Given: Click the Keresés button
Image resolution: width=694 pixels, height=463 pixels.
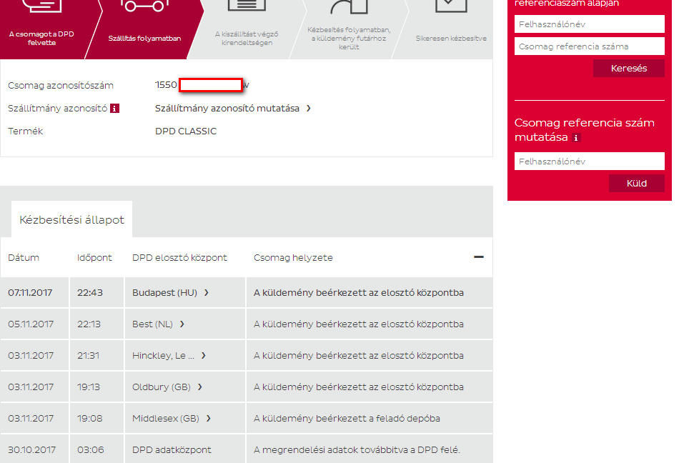Looking at the screenshot, I should coord(628,68).
